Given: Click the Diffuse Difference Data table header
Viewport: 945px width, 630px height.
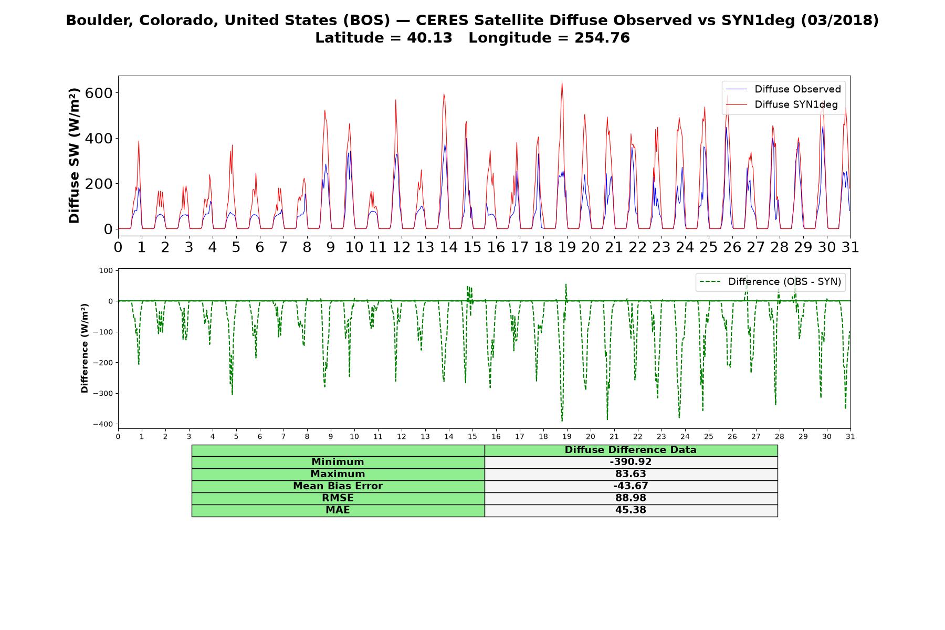Looking at the screenshot, I should pos(631,450).
